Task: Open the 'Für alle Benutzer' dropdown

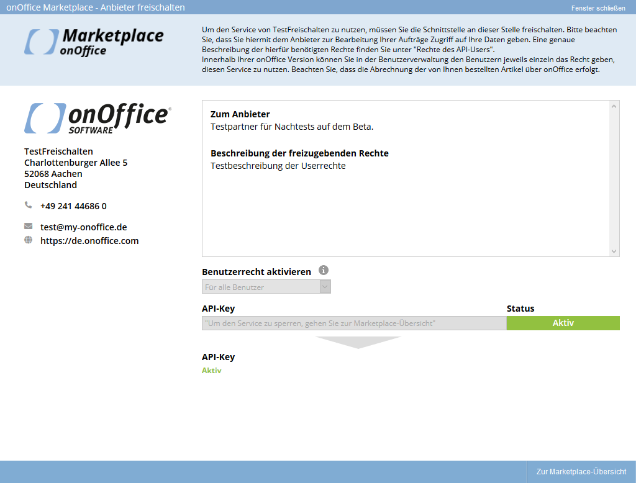Action: point(266,287)
